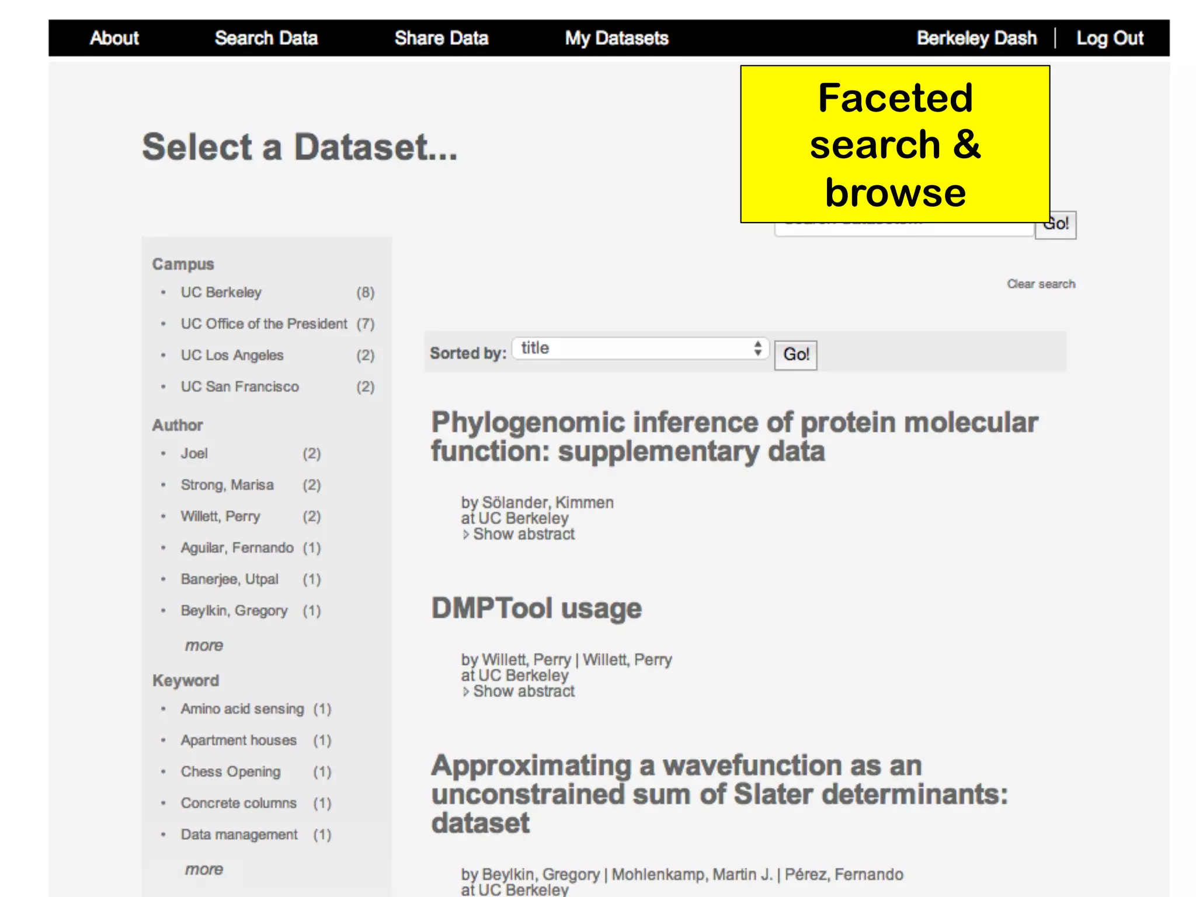Screen dimensions: 1196x897
Task: Click the Berkeley Dash link
Action: coord(976,38)
